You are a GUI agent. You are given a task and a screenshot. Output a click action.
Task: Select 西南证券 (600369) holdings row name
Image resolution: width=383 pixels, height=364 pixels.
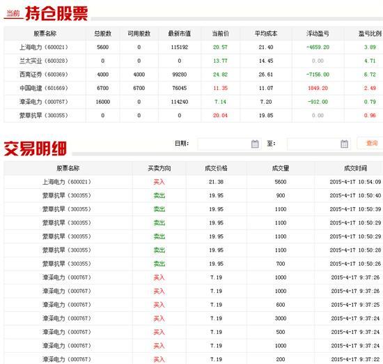pyautogui.click(x=44, y=75)
